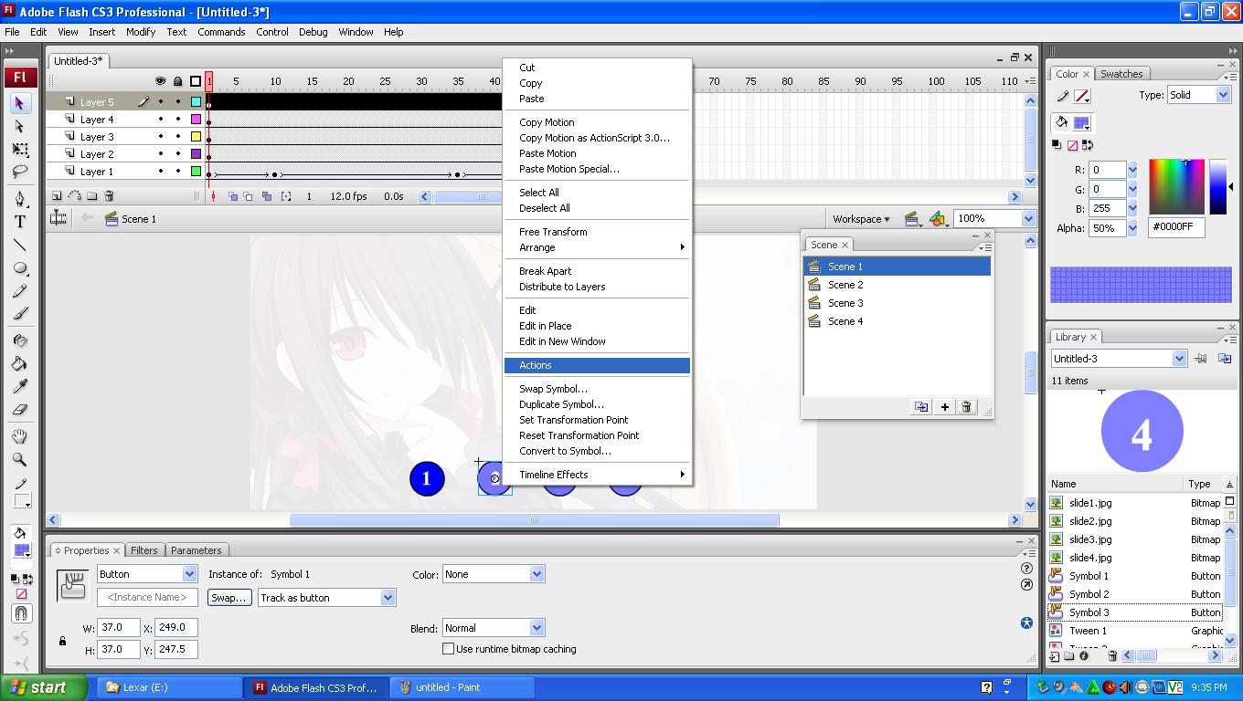Open the Track as button dropdown
Viewport: 1243px width, 701px height.
(x=388, y=598)
